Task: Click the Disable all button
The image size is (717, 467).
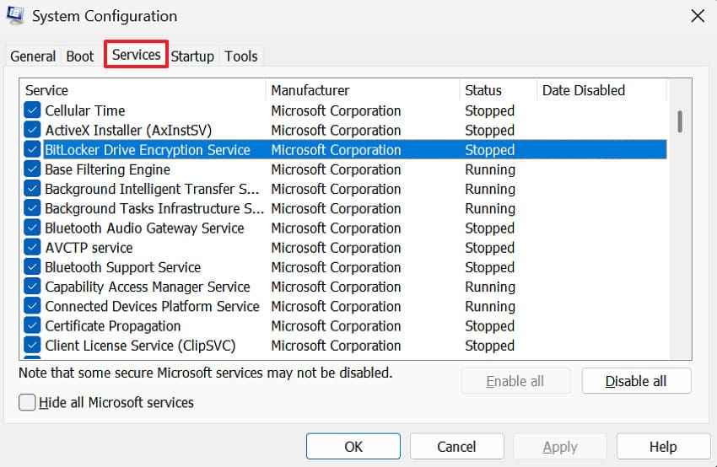Action: tap(636, 381)
